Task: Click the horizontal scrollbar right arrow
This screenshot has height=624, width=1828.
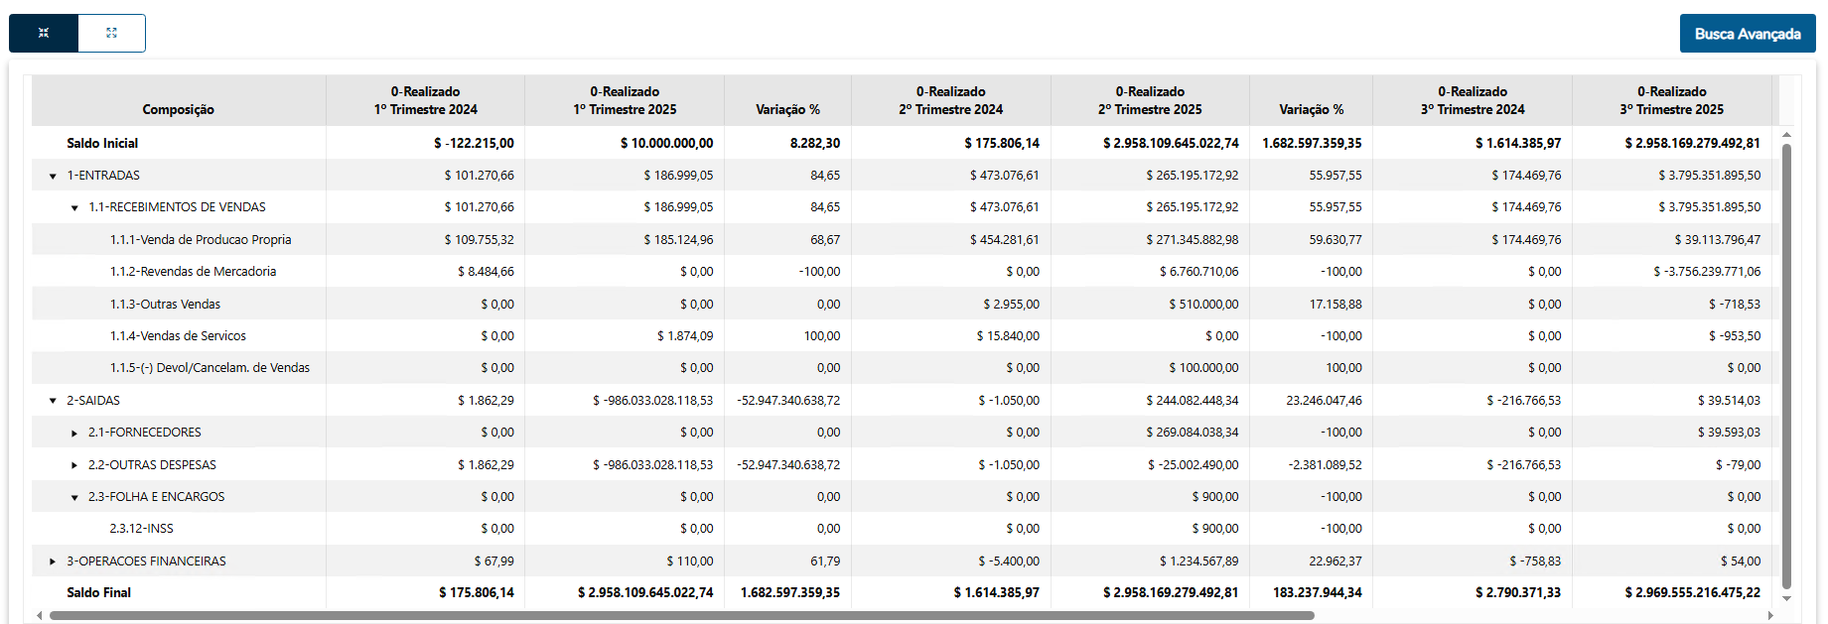Action: point(1770,615)
